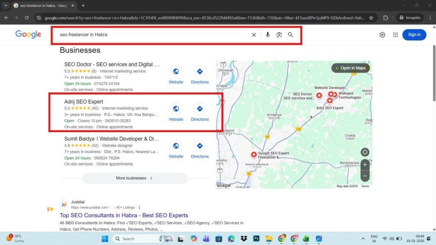Click the SEO Doctor map pin

click(319, 95)
